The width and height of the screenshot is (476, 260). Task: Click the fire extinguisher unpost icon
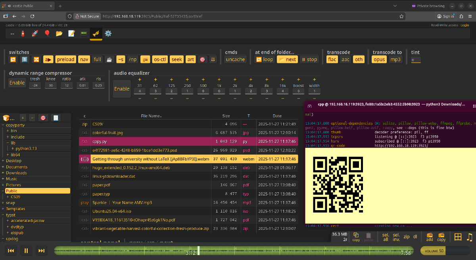click(x=23, y=34)
